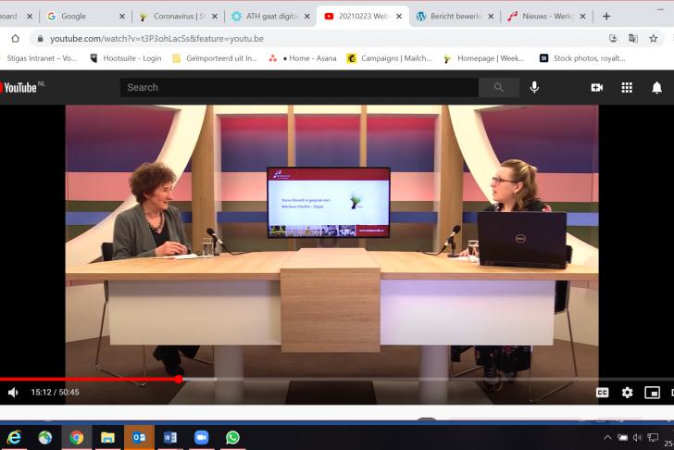Toggle closed captions on the video
Screen dimensions: 674x450
(x=602, y=393)
